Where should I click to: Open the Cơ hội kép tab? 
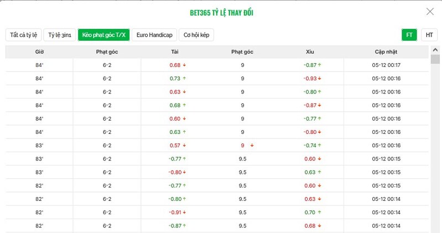[x=197, y=34]
